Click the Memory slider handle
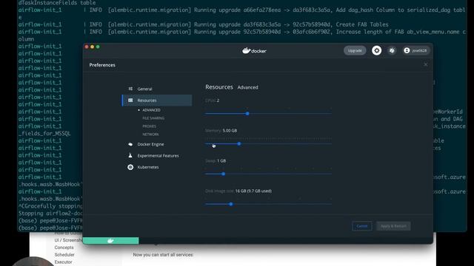The image size is (474, 266). [239, 144]
